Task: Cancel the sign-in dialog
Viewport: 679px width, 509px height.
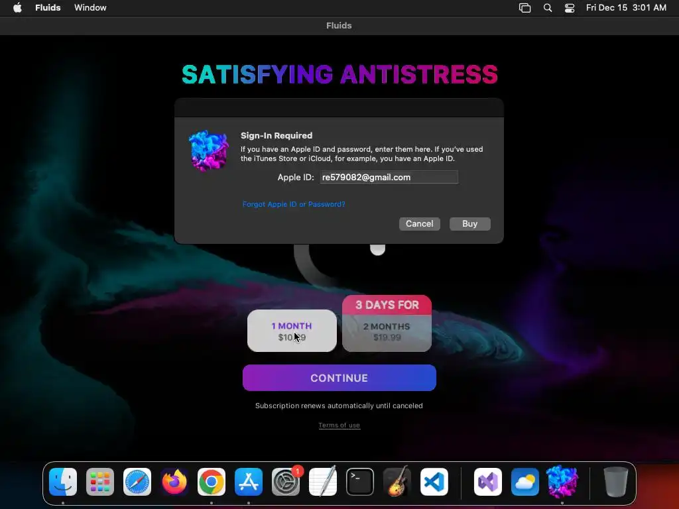Action: pos(419,224)
